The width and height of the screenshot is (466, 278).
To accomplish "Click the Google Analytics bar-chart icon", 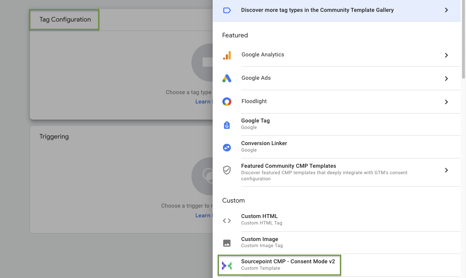I will 227,55.
